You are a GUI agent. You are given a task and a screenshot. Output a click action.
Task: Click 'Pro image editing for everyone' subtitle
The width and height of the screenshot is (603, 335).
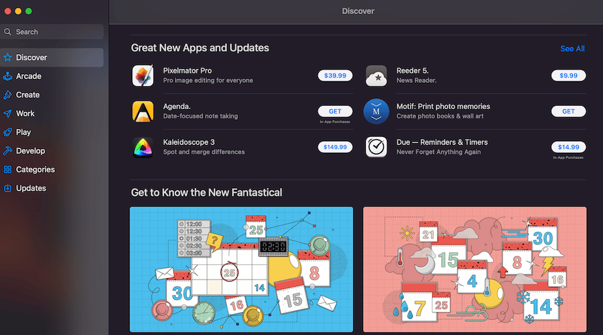coord(208,80)
